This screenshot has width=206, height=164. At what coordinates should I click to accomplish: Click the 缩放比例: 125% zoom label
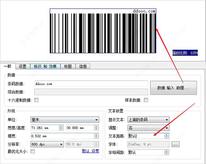(x=185, y=53)
